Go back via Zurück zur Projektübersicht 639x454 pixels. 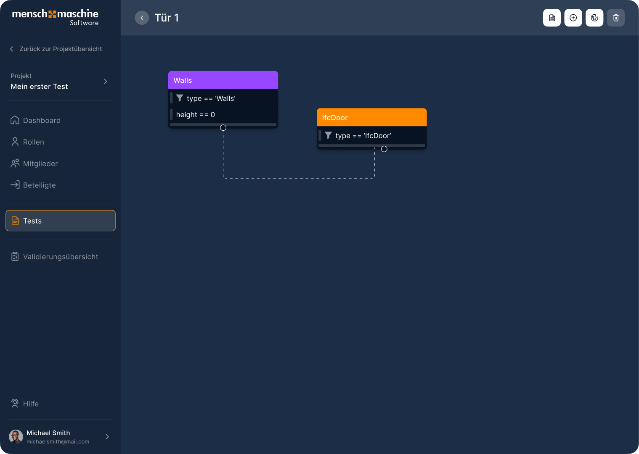click(56, 49)
